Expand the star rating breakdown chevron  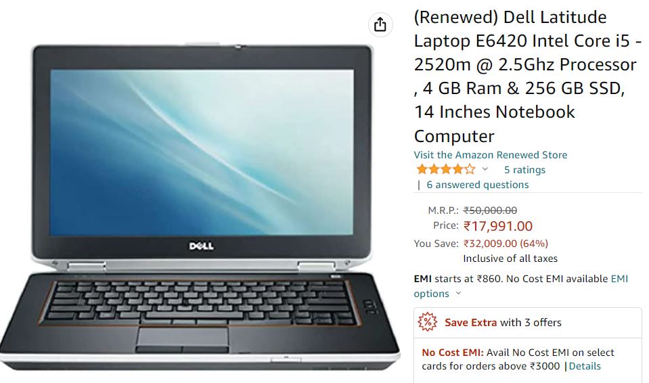point(485,169)
